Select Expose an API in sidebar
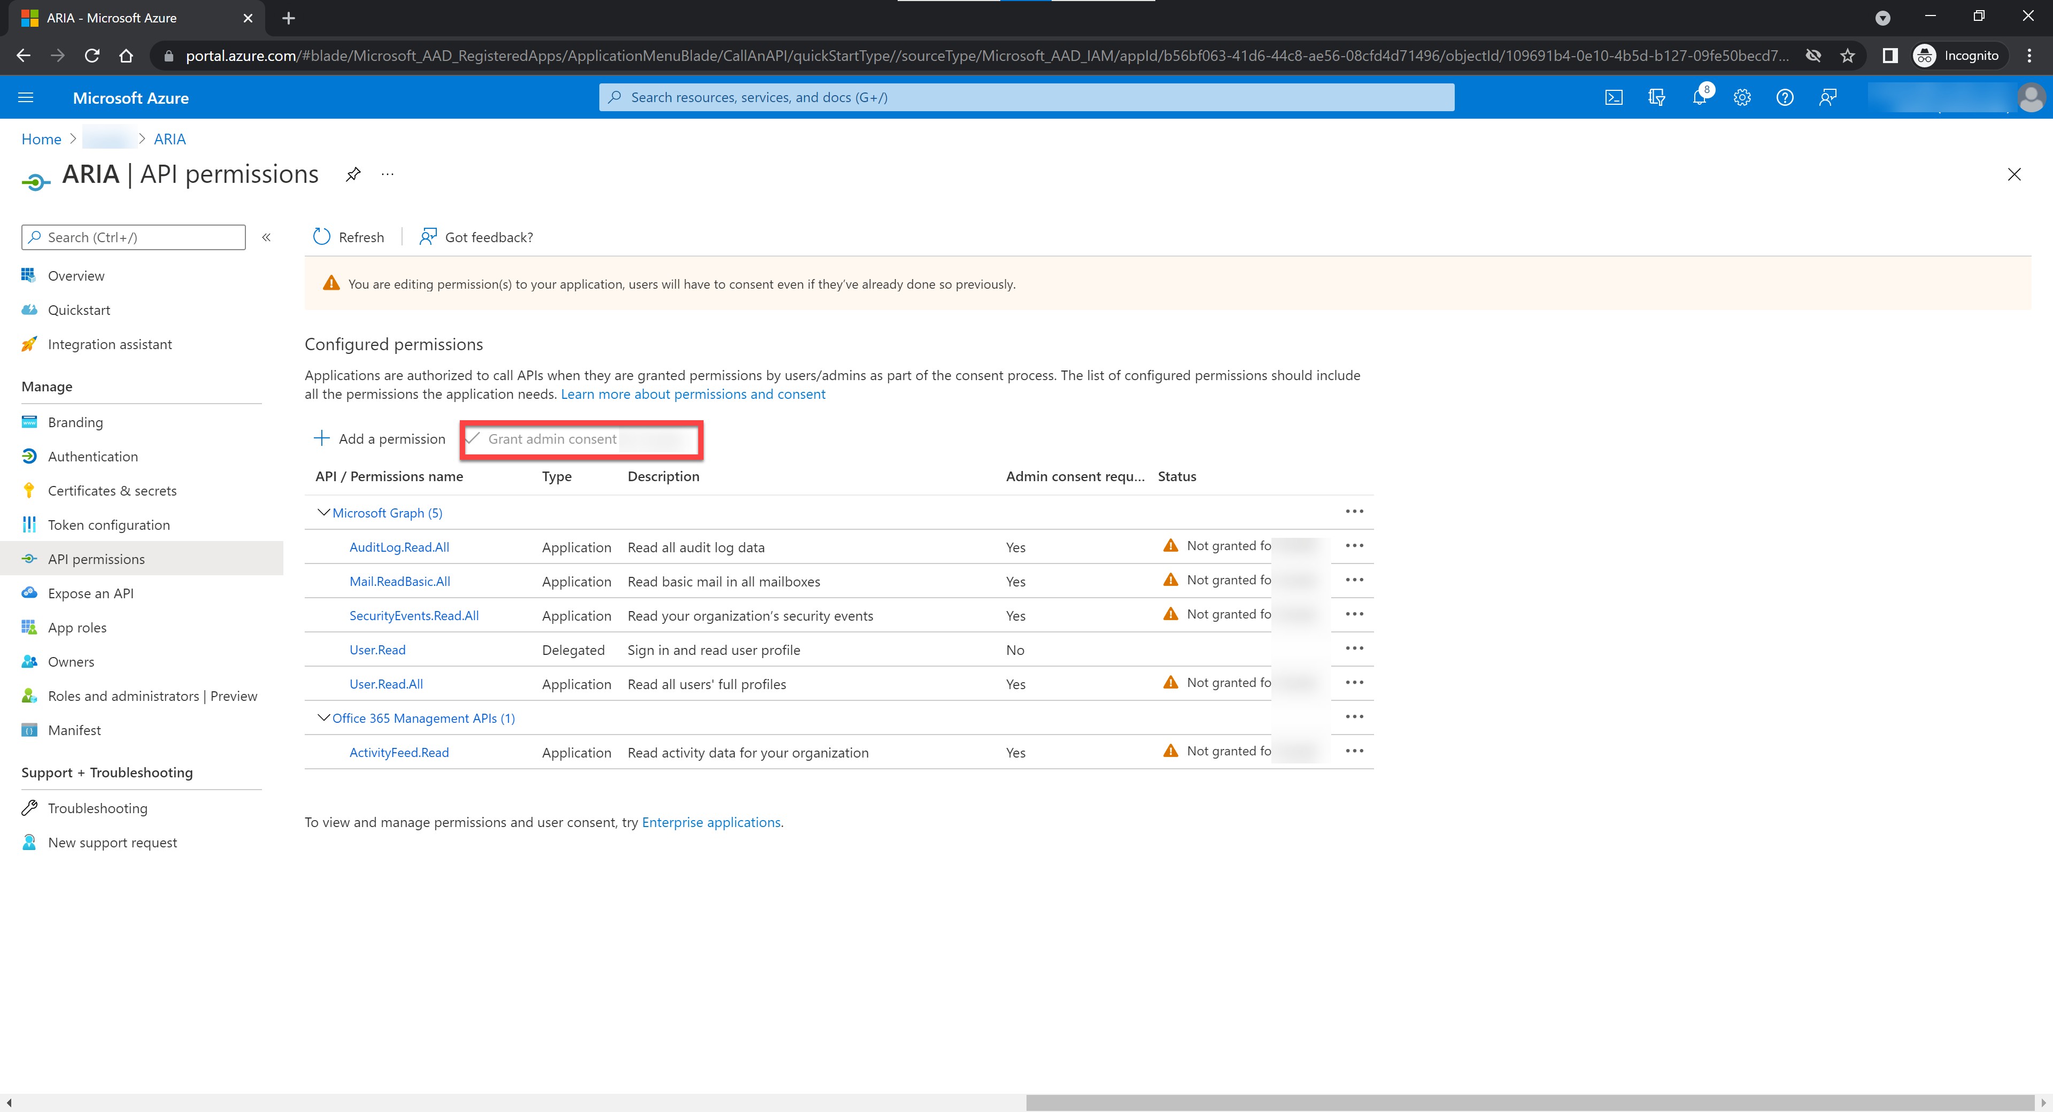Viewport: 2053px width, 1112px height. 90,593
